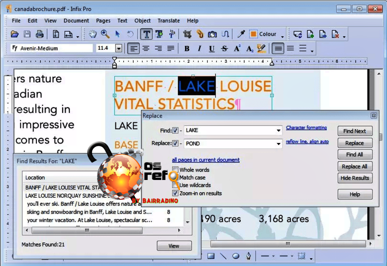Image resolution: width=387 pixels, height=266 pixels.
Task: Open the Translate menu
Action: point(169,21)
